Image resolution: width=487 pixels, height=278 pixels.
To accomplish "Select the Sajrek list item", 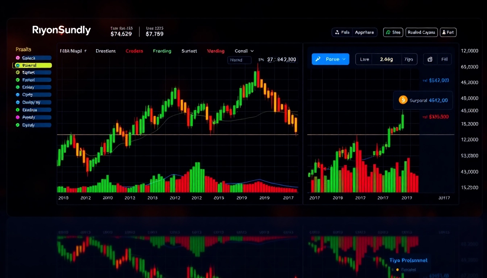I will pyautogui.click(x=33, y=73).
